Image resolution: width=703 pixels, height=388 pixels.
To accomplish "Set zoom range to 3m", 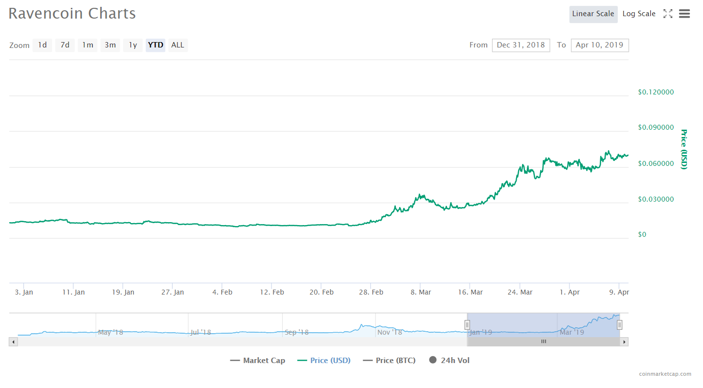I will [x=110, y=45].
